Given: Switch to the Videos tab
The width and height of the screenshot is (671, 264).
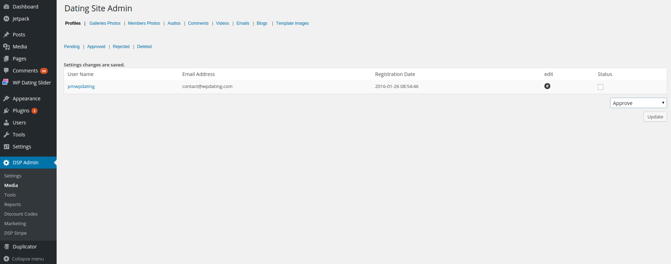Looking at the screenshot, I should (x=223, y=23).
